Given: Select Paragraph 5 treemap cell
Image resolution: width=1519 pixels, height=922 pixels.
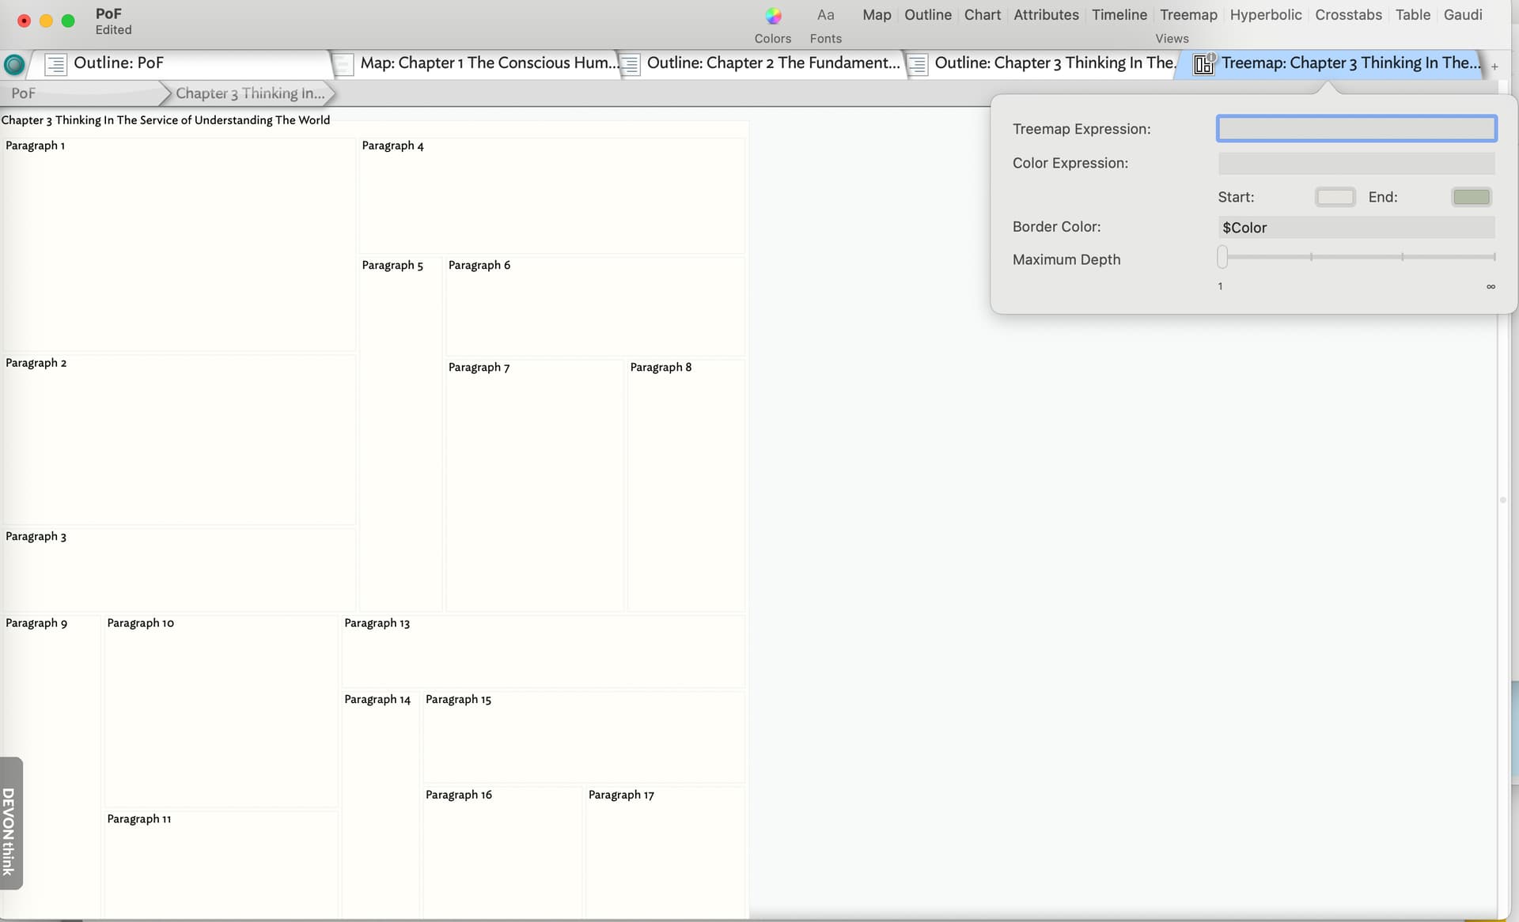Looking at the screenshot, I should pyautogui.click(x=400, y=434).
